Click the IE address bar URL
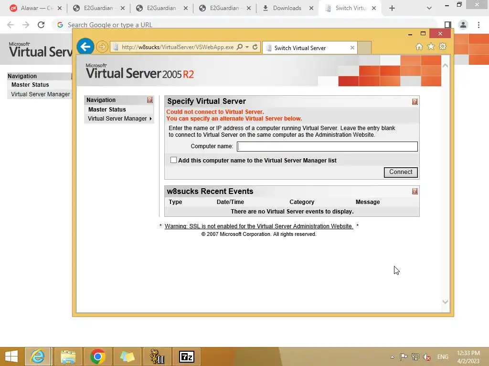Viewport: 489px width, 366px height. coord(178,47)
